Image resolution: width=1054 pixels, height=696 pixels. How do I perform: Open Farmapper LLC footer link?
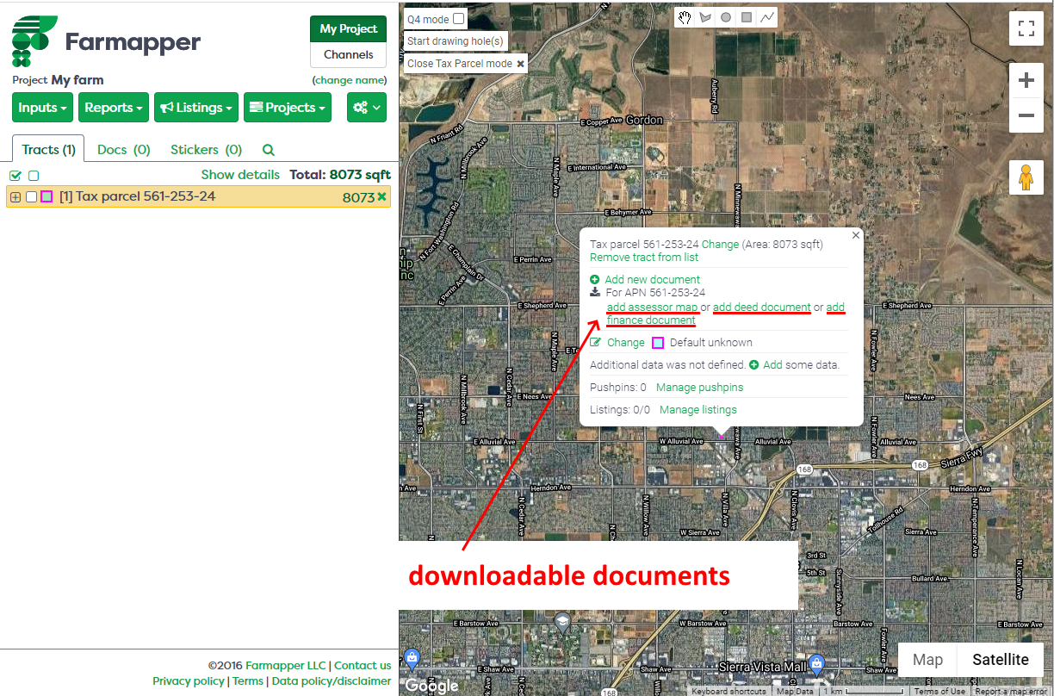click(286, 666)
